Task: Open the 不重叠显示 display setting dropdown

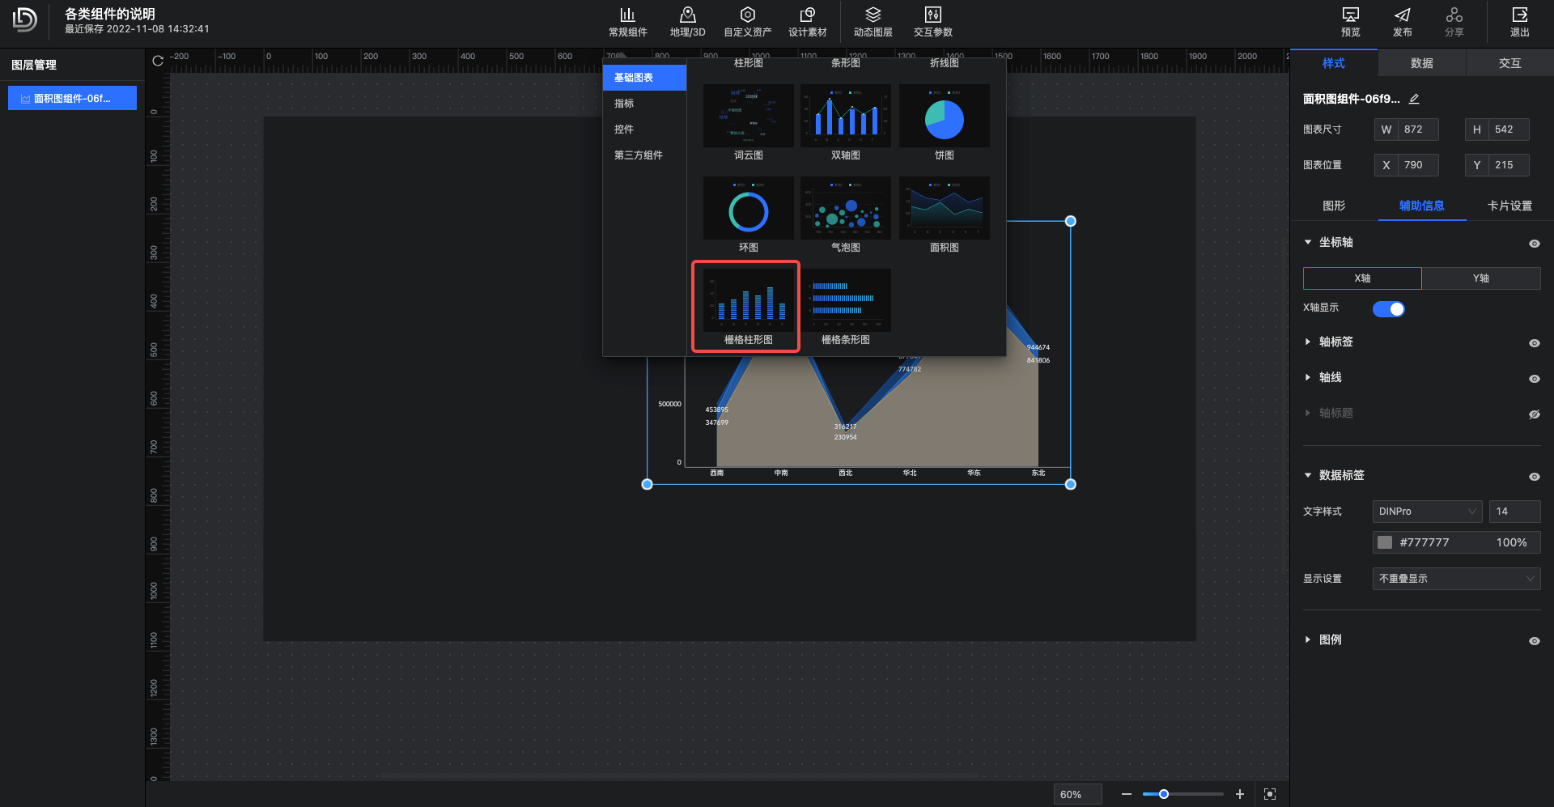Action: point(1456,579)
